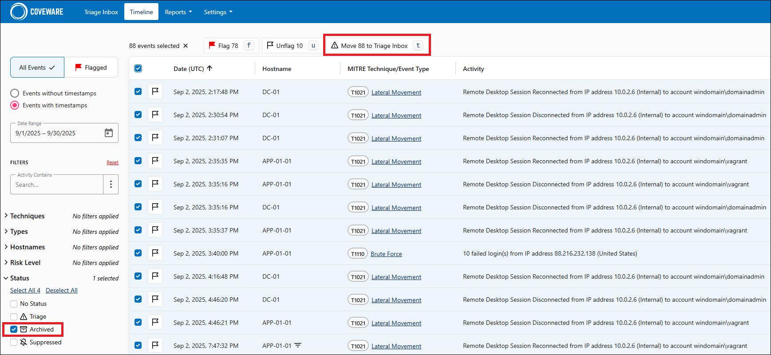Move 88 events to Triage Inbox

coord(377,46)
